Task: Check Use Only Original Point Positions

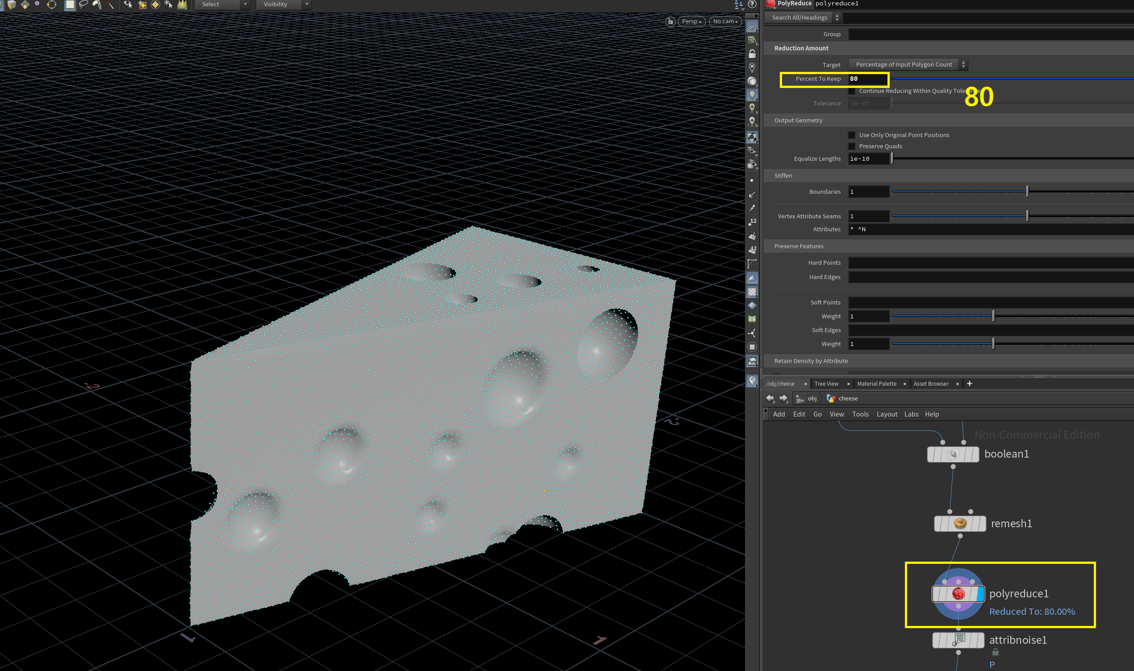Action: [852, 135]
